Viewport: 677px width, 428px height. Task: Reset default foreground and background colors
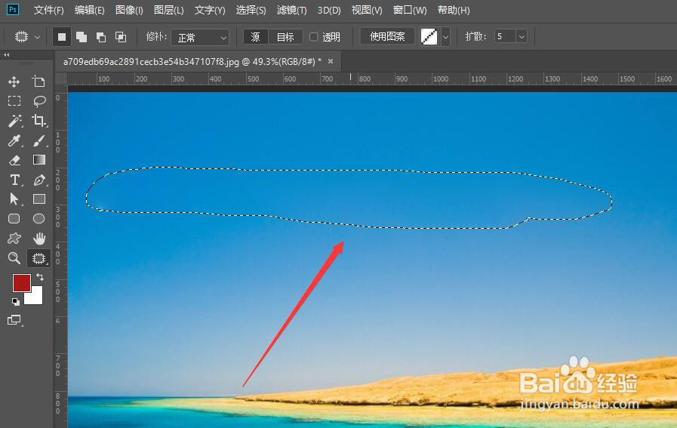(x=16, y=301)
